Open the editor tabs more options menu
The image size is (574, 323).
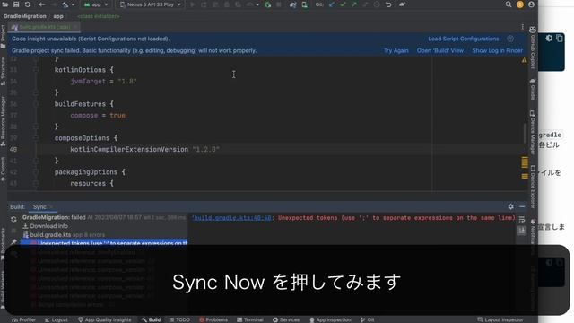point(522,27)
